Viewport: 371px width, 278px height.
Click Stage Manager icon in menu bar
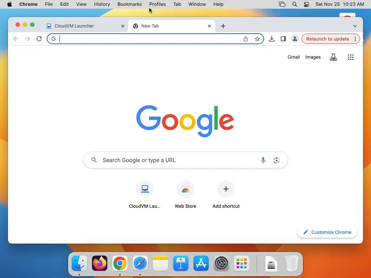[282, 4]
